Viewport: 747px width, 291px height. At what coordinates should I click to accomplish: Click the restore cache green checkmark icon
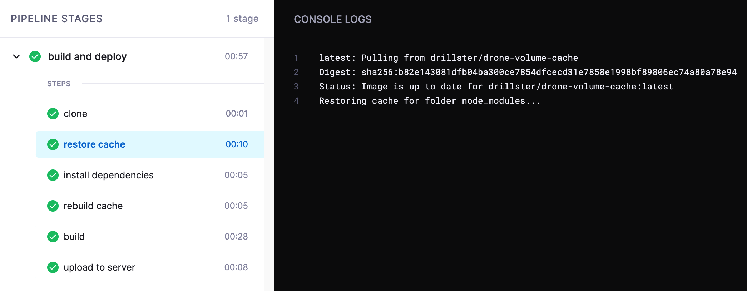pos(53,144)
